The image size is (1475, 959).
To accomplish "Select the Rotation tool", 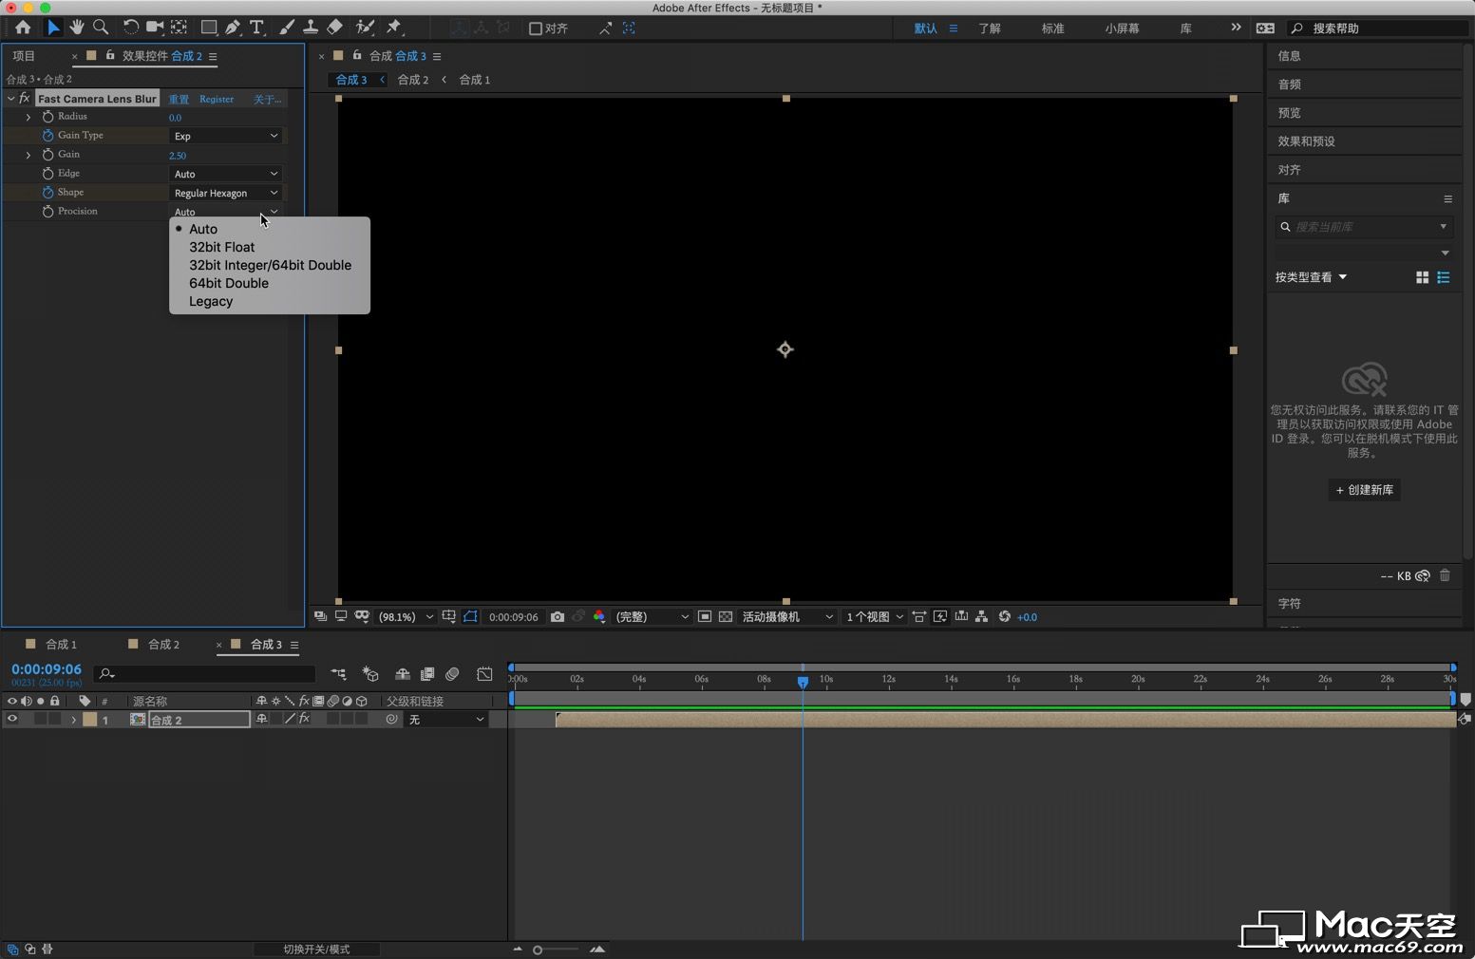I will (131, 28).
